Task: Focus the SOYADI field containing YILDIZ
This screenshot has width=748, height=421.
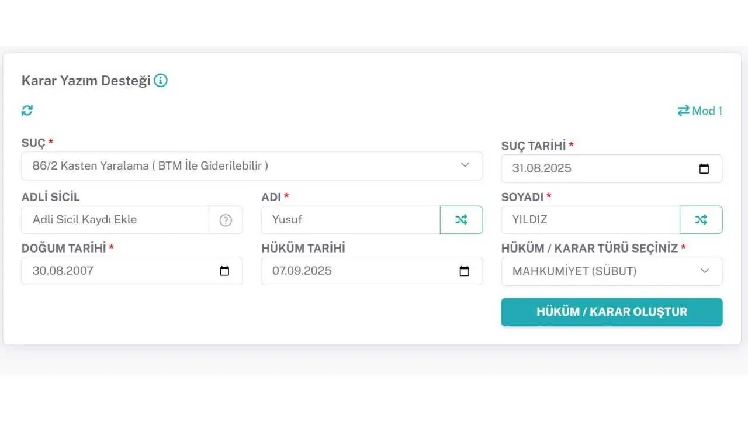Action: click(x=590, y=220)
